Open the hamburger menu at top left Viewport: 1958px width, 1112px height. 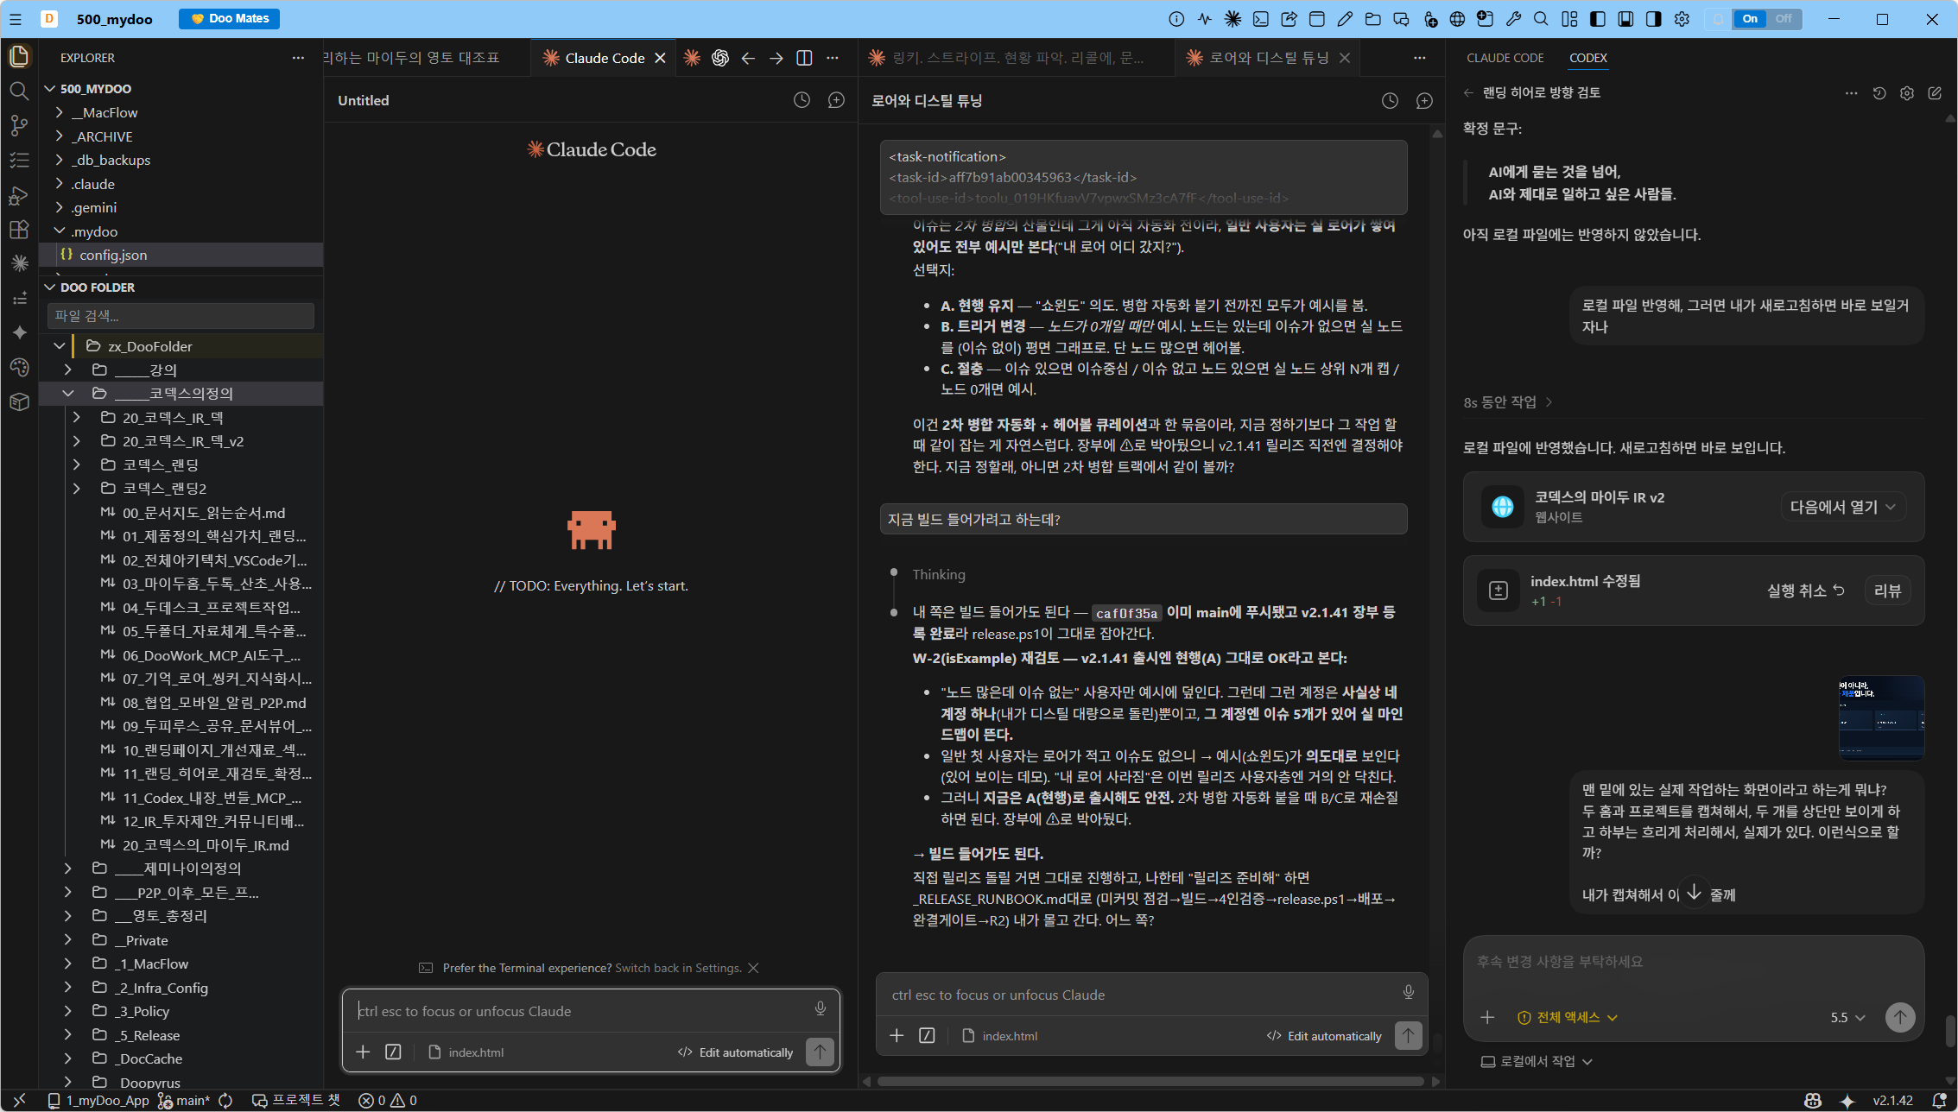pos(16,19)
